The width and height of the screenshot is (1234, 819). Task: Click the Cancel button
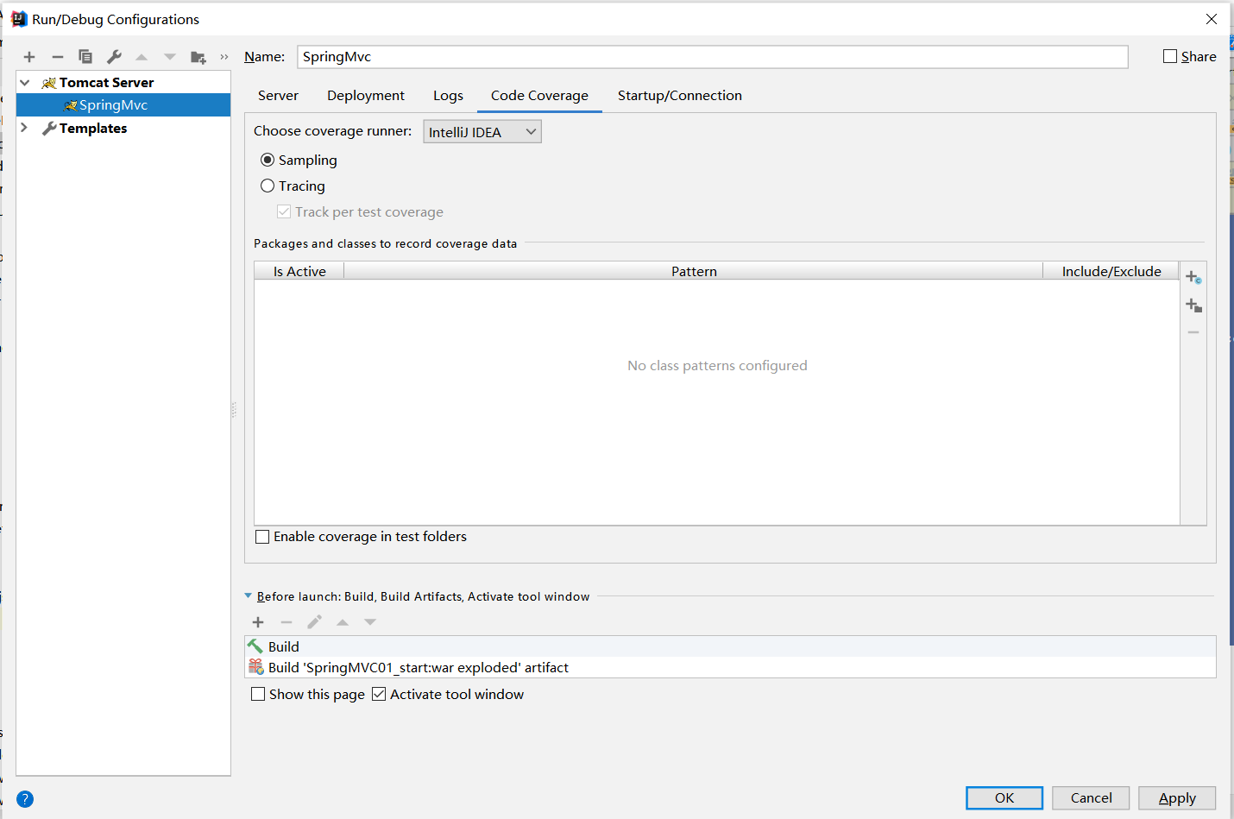1091,798
